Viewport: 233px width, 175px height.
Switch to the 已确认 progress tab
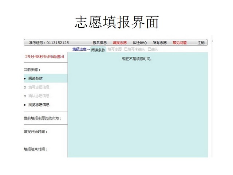point(153,49)
